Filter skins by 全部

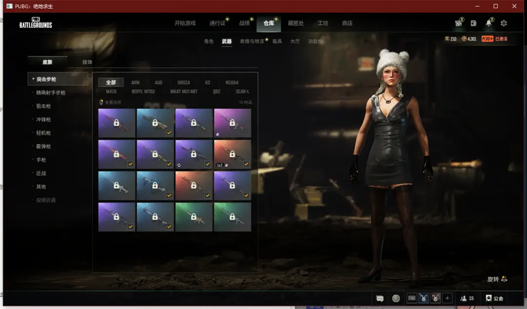click(x=111, y=82)
